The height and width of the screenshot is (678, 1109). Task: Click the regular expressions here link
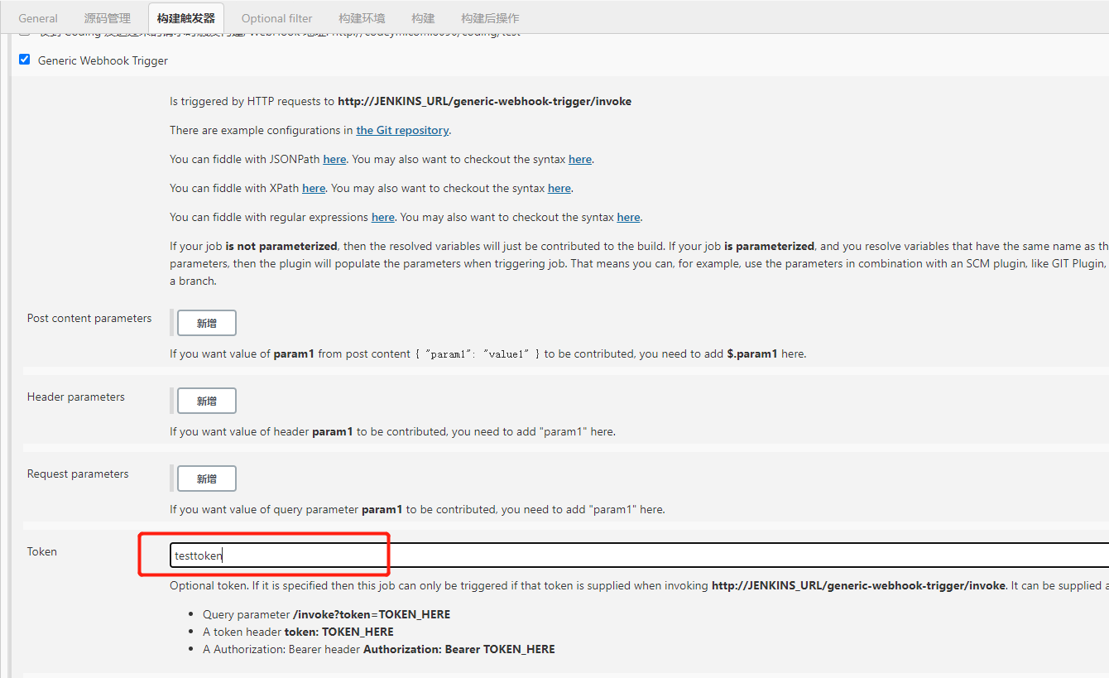click(x=382, y=217)
